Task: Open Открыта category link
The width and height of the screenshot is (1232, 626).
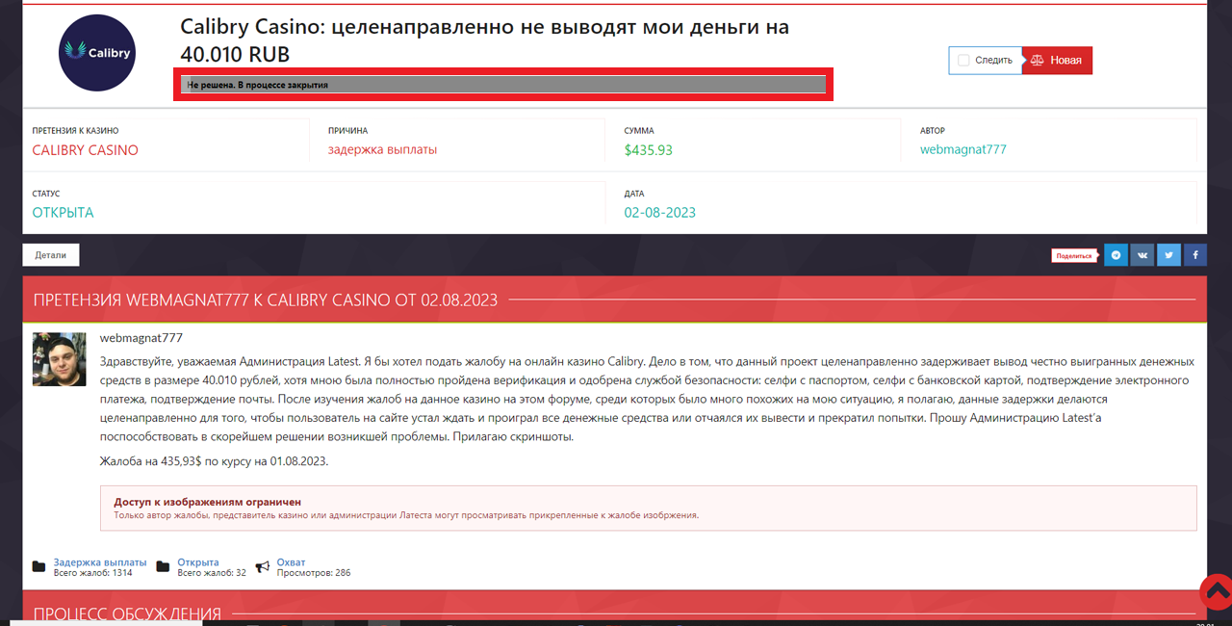Action: coord(198,562)
